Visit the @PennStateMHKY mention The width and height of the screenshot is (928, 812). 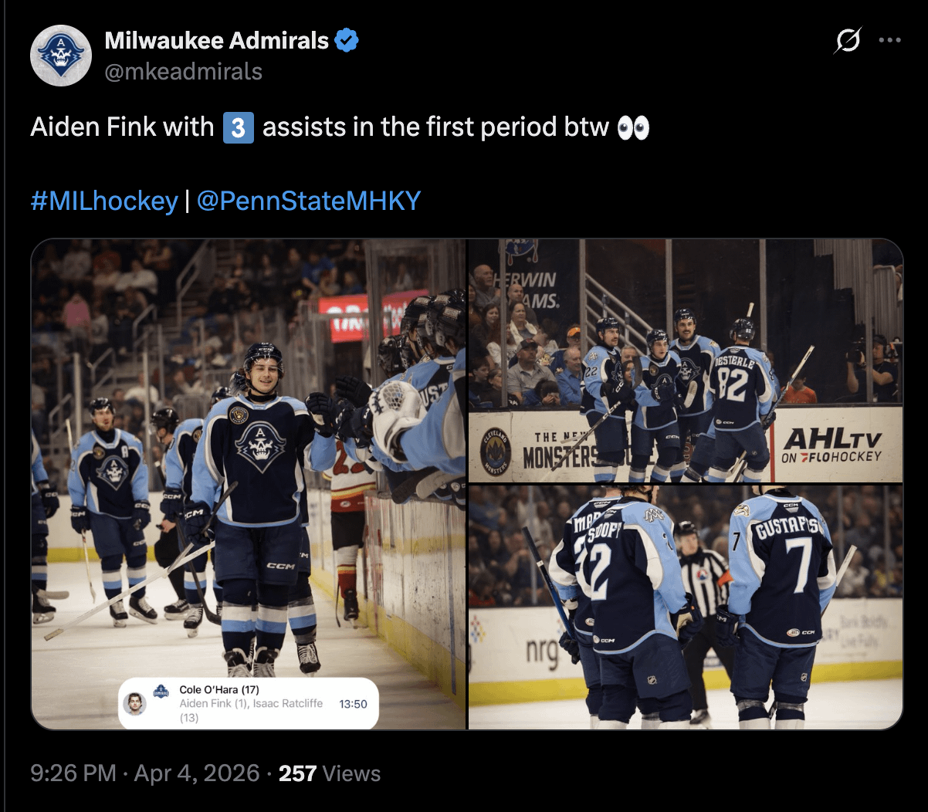click(x=309, y=201)
